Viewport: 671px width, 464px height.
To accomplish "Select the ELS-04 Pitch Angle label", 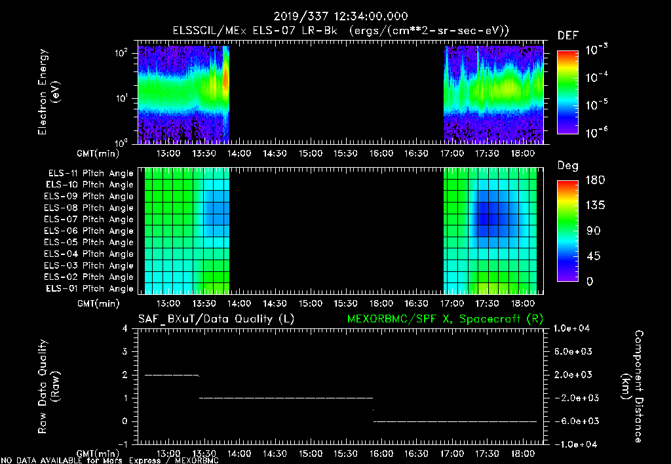I will (x=89, y=254).
